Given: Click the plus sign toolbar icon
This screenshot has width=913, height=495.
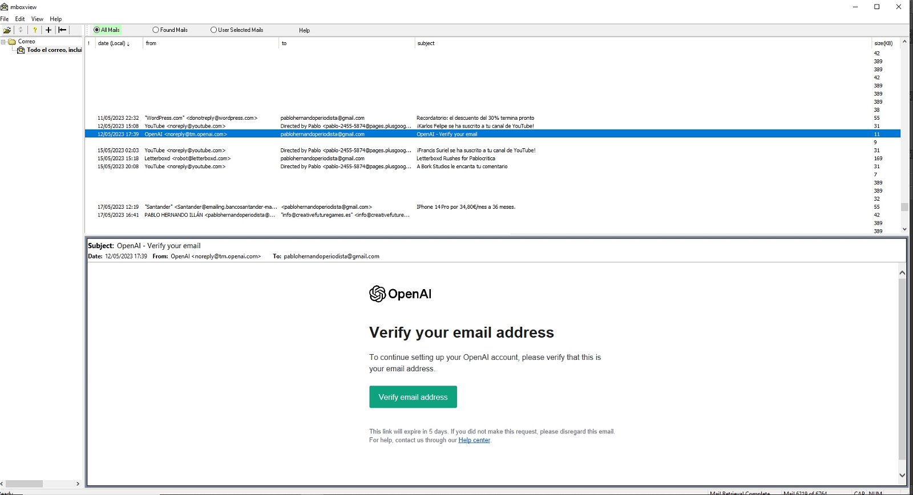Looking at the screenshot, I should pos(49,30).
